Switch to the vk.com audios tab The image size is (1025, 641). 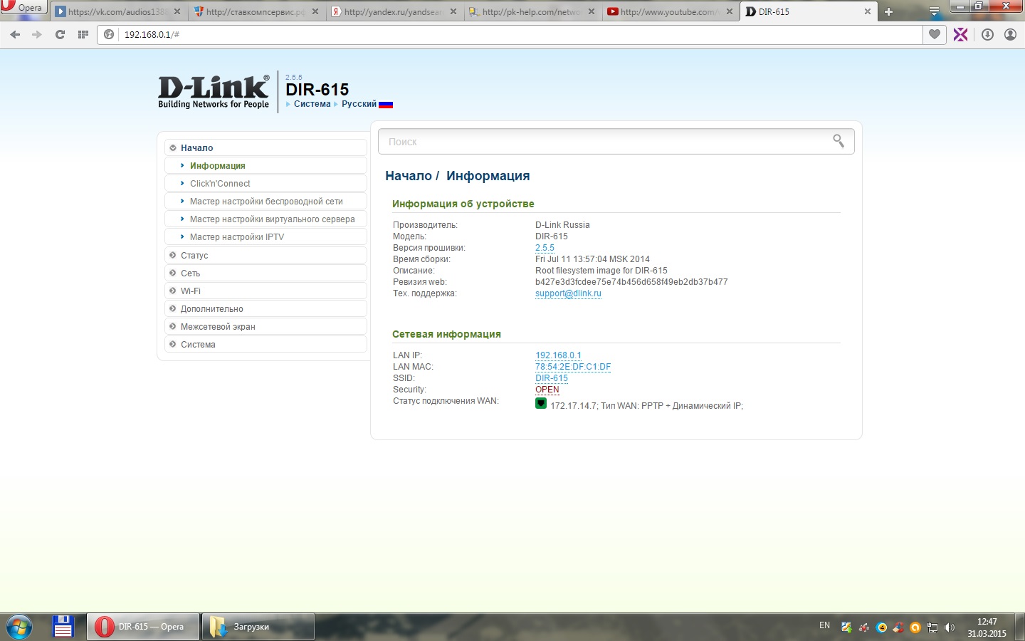point(118,11)
